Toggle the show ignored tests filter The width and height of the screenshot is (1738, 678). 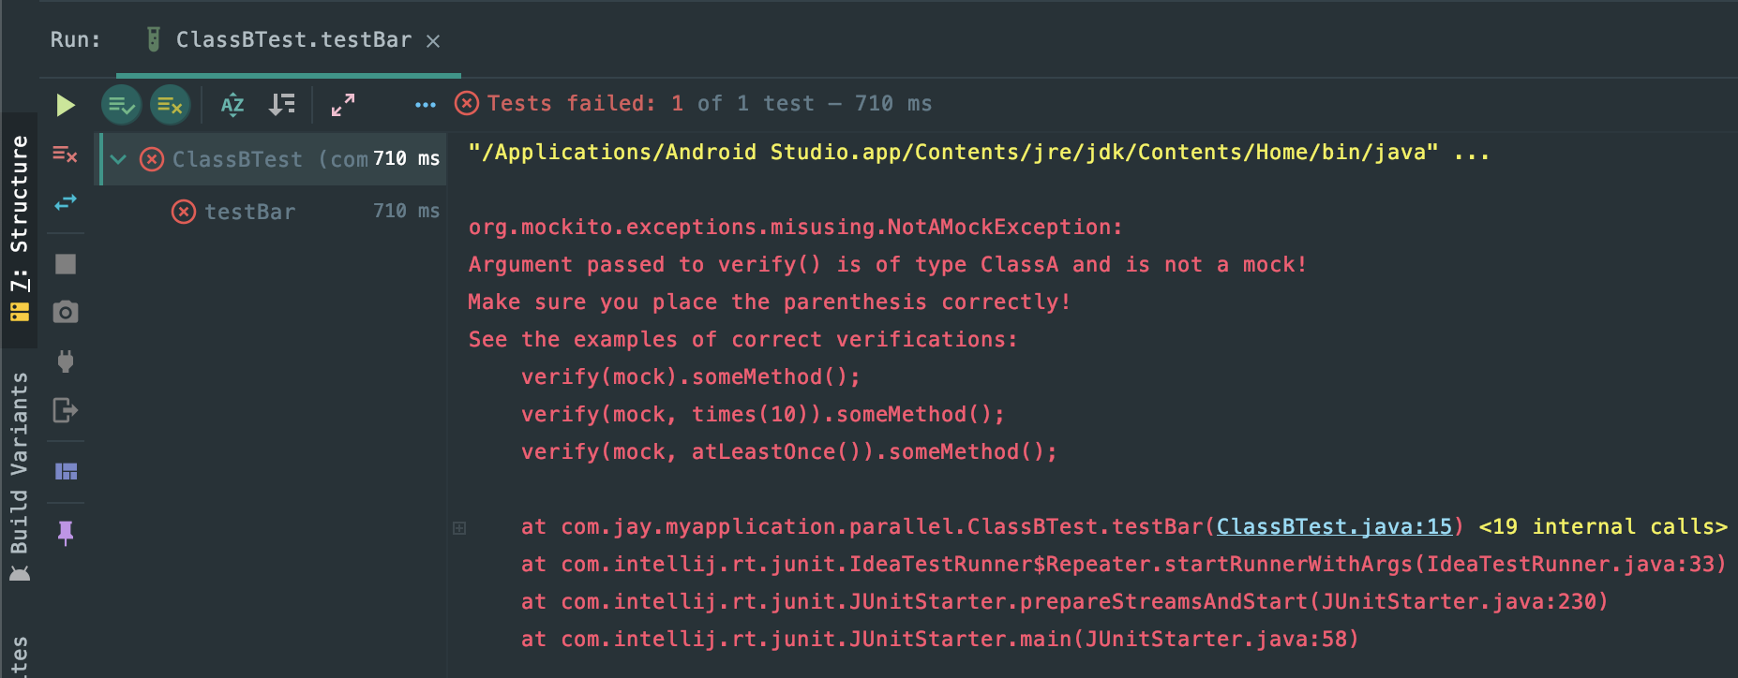(x=170, y=105)
